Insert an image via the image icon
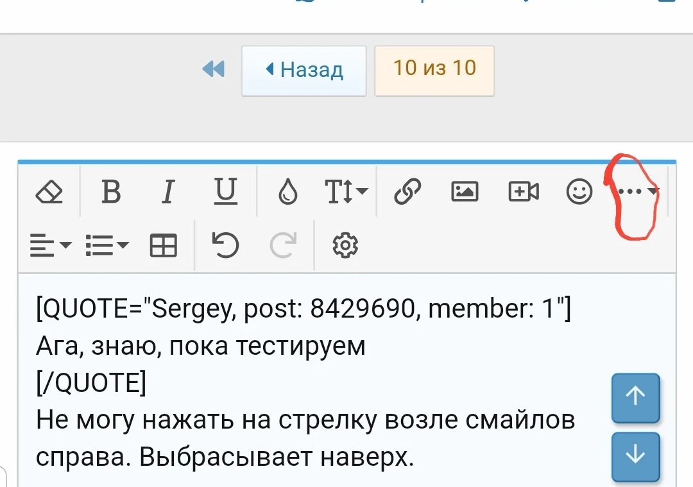This screenshot has height=487, width=693. (465, 191)
